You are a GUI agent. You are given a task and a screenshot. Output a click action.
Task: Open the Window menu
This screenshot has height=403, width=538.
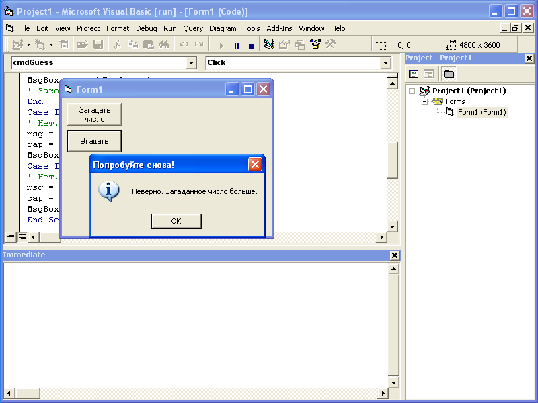tap(311, 28)
